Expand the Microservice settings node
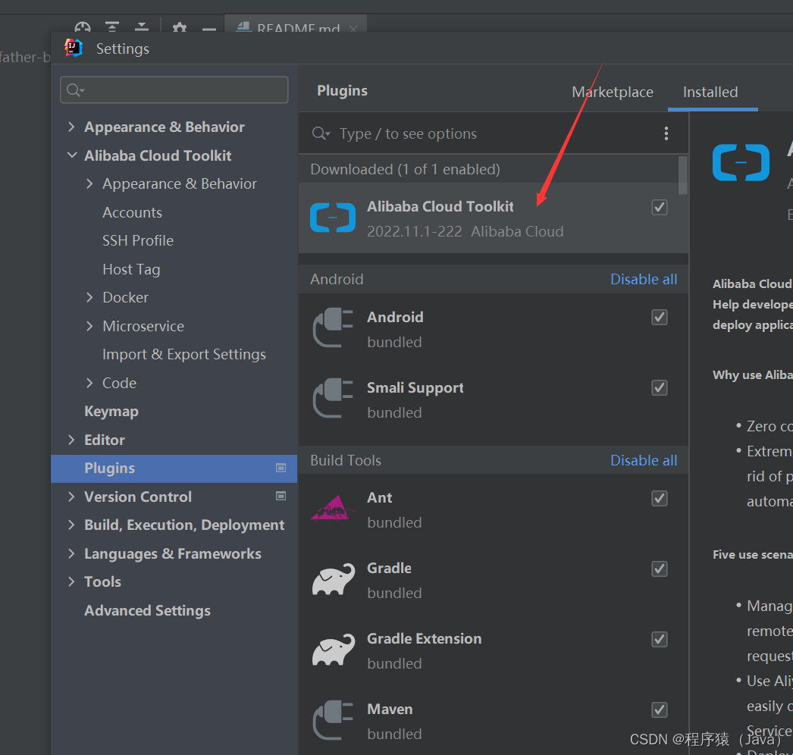Screen dimensions: 793x755 point(89,326)
